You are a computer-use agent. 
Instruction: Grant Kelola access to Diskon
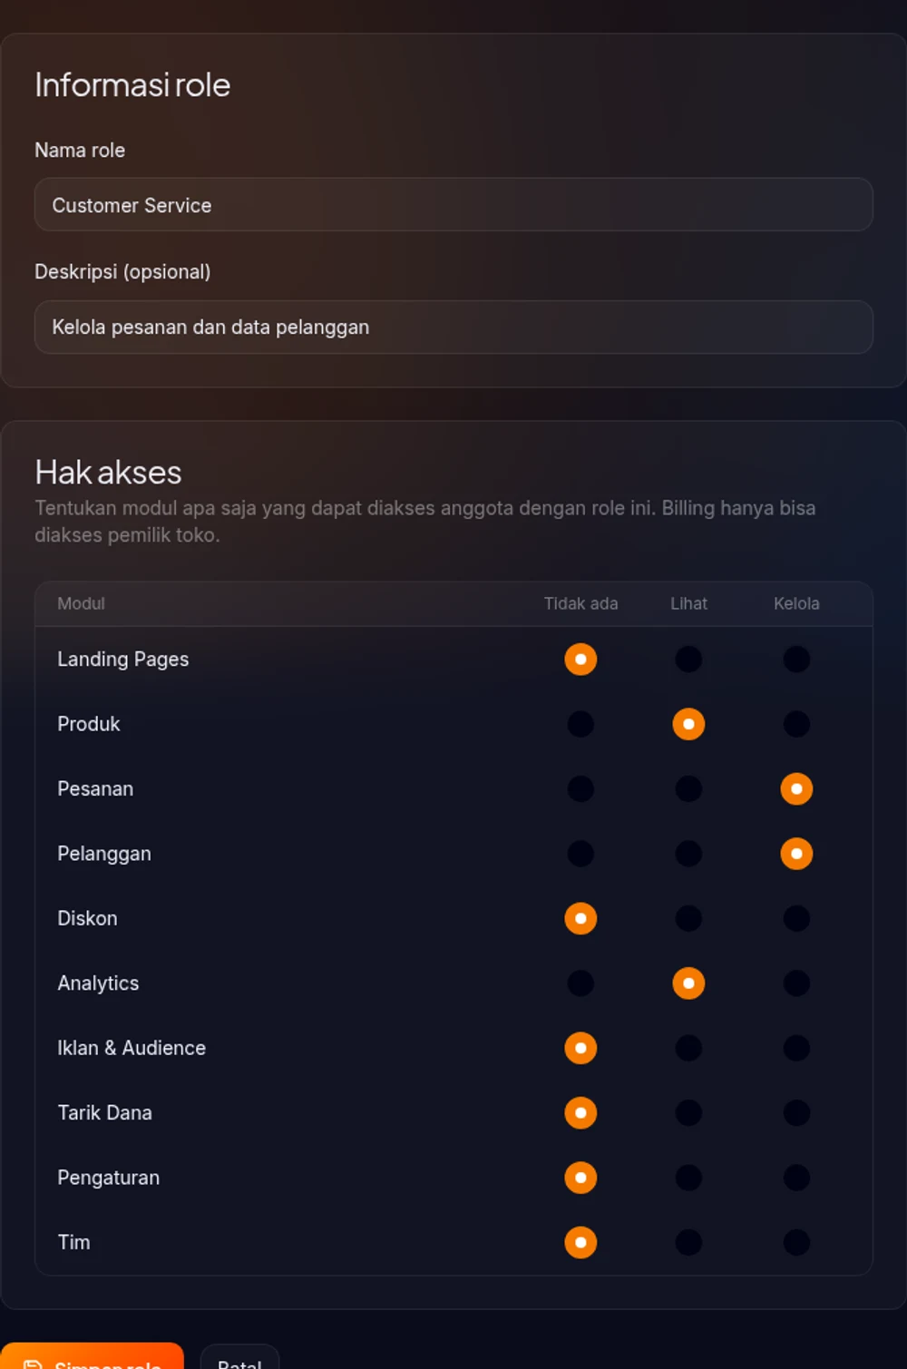pos(796,918)
